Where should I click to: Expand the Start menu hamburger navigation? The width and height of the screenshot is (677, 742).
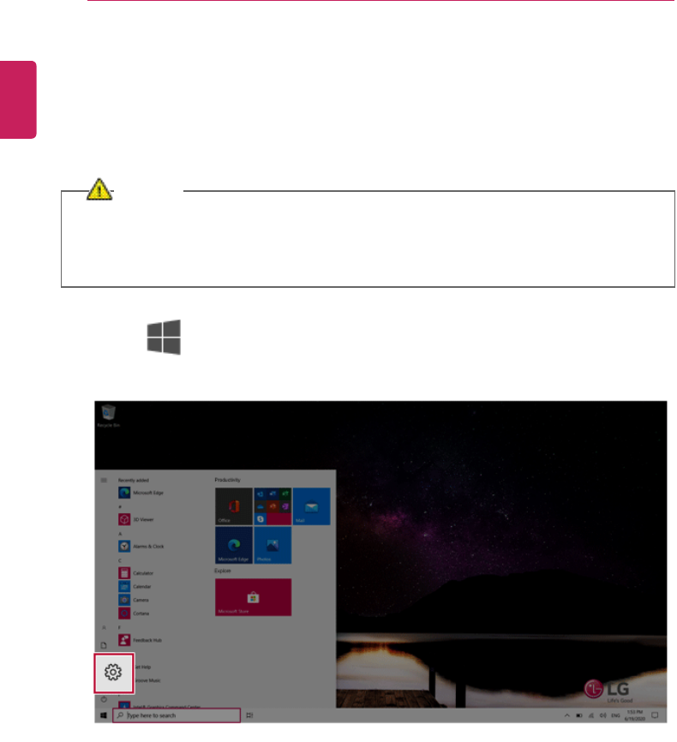point(104,481)
